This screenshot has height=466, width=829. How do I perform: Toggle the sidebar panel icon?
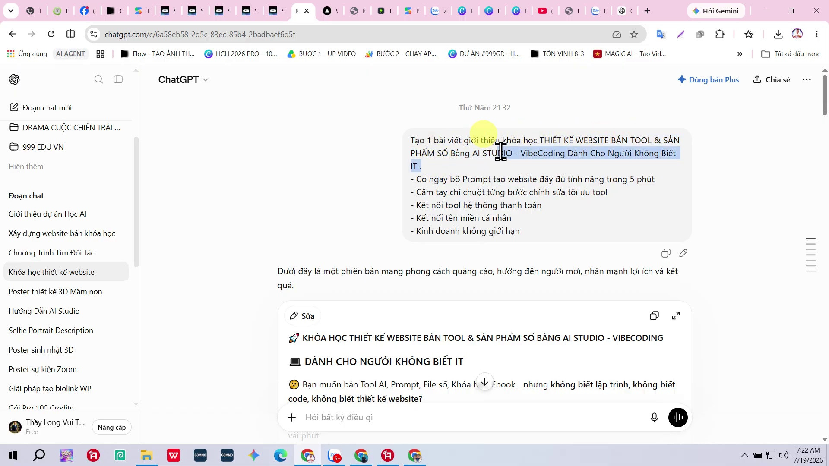(x=118, y=79)
